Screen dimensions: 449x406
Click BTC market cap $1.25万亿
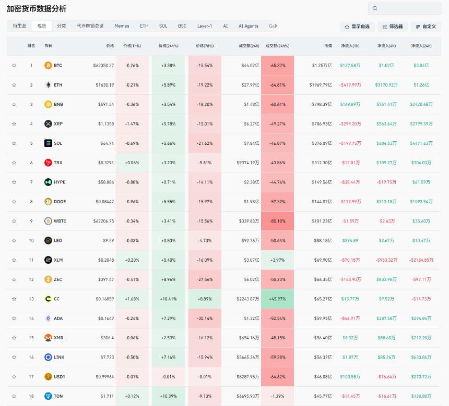click(x=322, y=66)
